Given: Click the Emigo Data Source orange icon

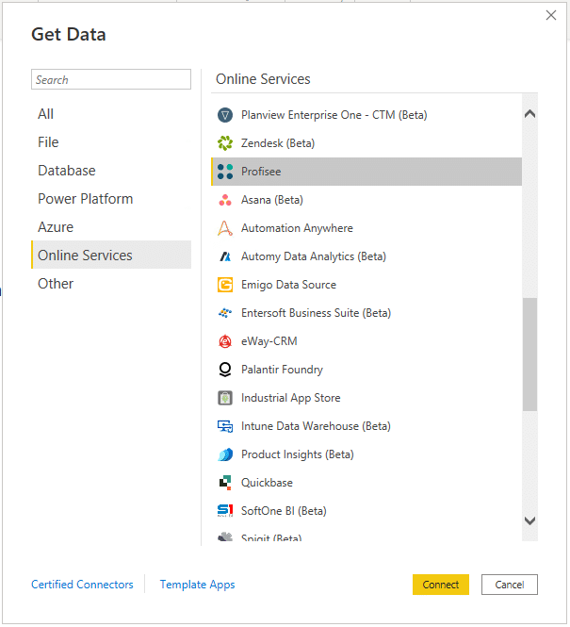Looking at the screenshot, I should click(x=225, y=285).
